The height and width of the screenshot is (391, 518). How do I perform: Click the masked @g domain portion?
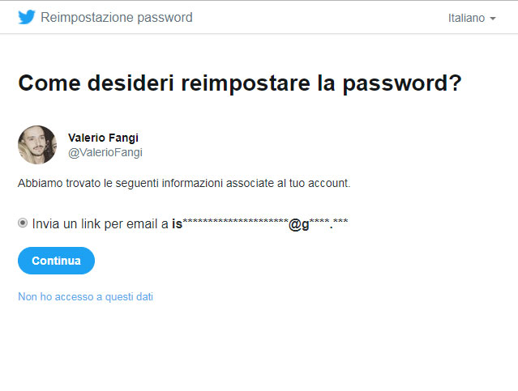318,224
